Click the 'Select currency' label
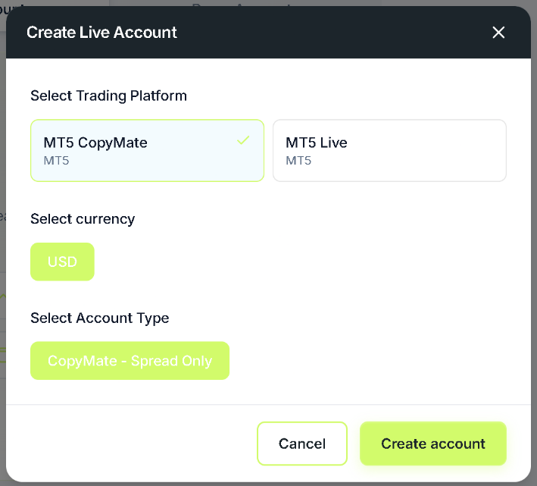537x486 pixels. tap(83, 219)
